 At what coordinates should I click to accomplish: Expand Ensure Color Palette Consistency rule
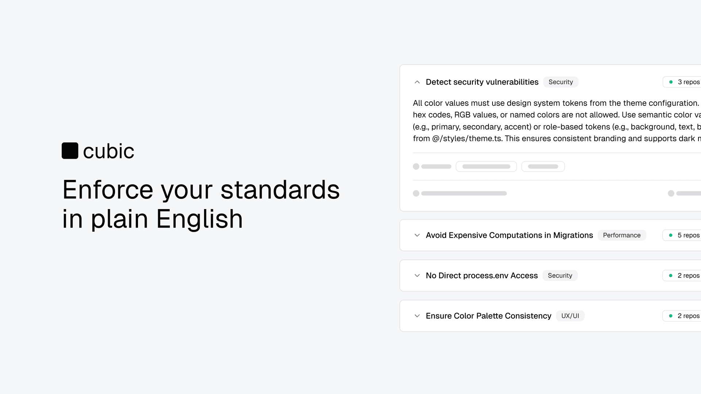pyautogui.click(x=417, y=316)
